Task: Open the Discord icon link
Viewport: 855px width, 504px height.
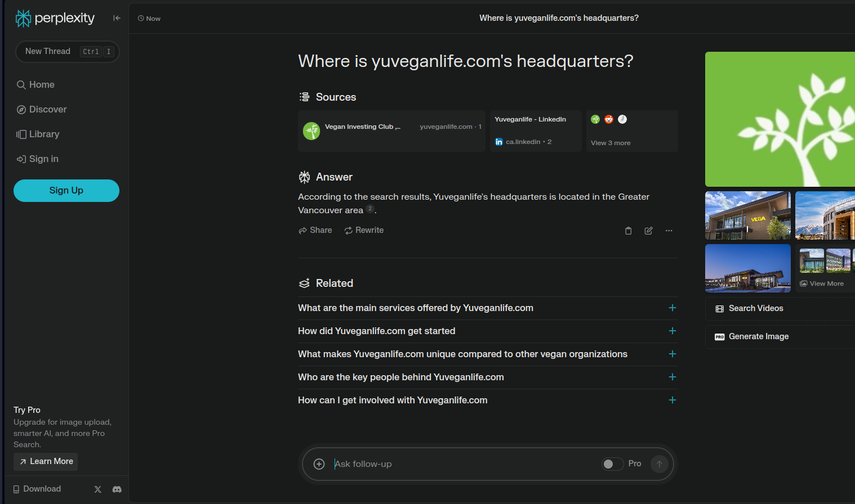Action: click(117, 489)
